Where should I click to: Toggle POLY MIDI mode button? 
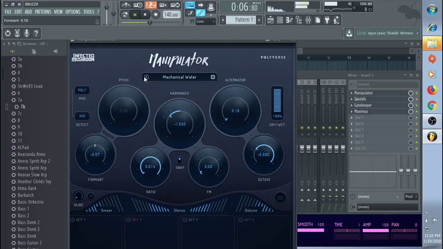pos(82,90)
